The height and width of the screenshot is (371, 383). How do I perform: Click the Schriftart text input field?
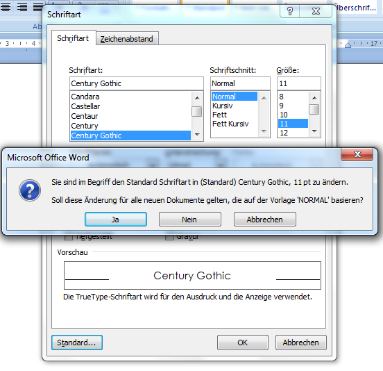(x=136, y=83)
